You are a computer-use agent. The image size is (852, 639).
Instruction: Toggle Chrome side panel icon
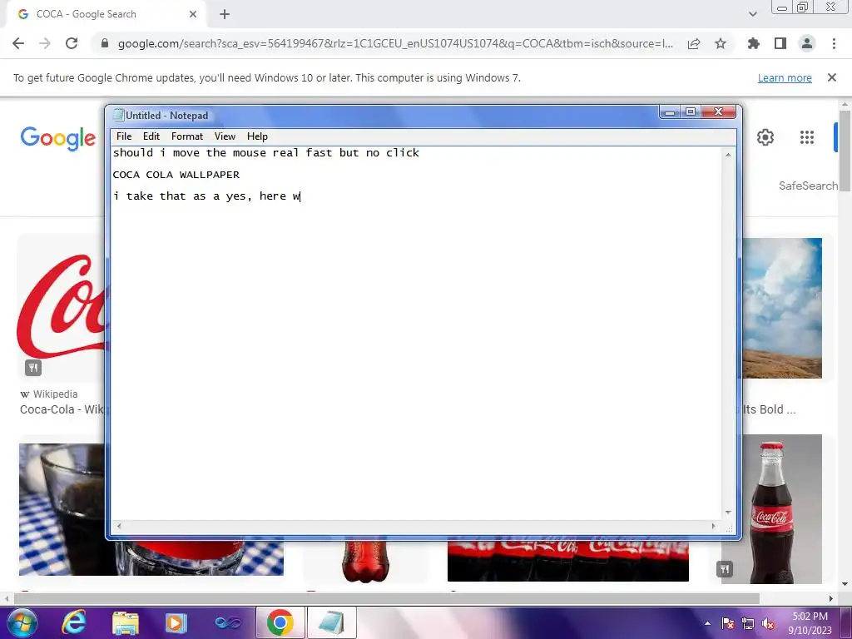pos(780,43)
